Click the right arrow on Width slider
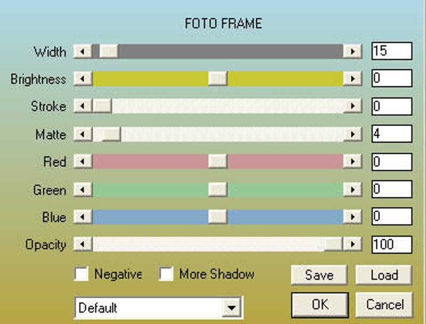The height and width of the screenshot is (324, 426). [x=352, y=52]
